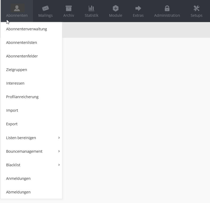Open the Setups tools icon
The image size is (210, 203).
click(x=196, y=8)
